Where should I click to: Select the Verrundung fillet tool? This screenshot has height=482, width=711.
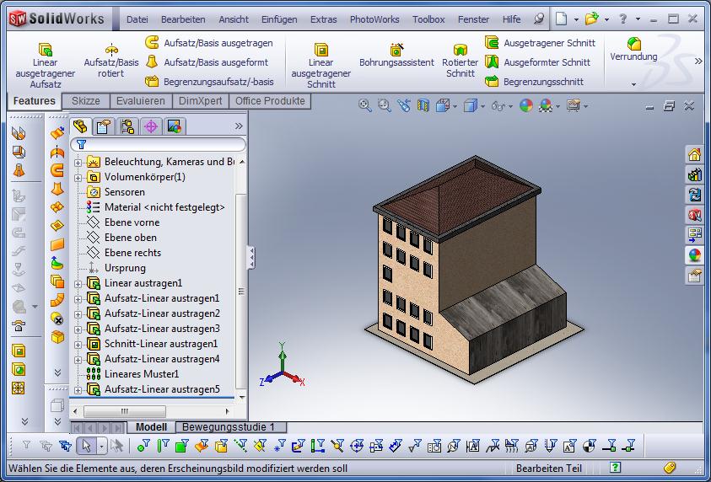click(x=633, y=49)
